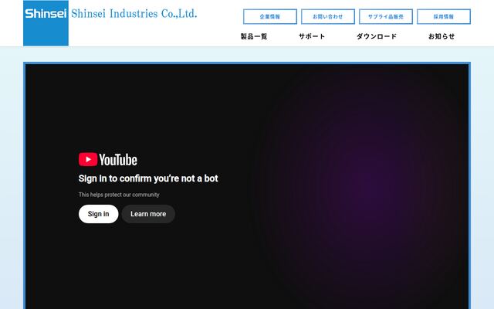This screenshot has height=309, width=494.
Task: Select the サポート menu item
Action: (312, 36)
